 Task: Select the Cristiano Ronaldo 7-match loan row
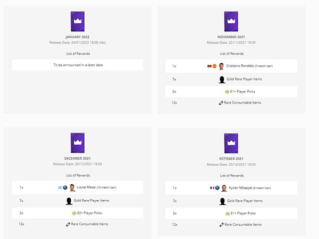pos(231,66)
